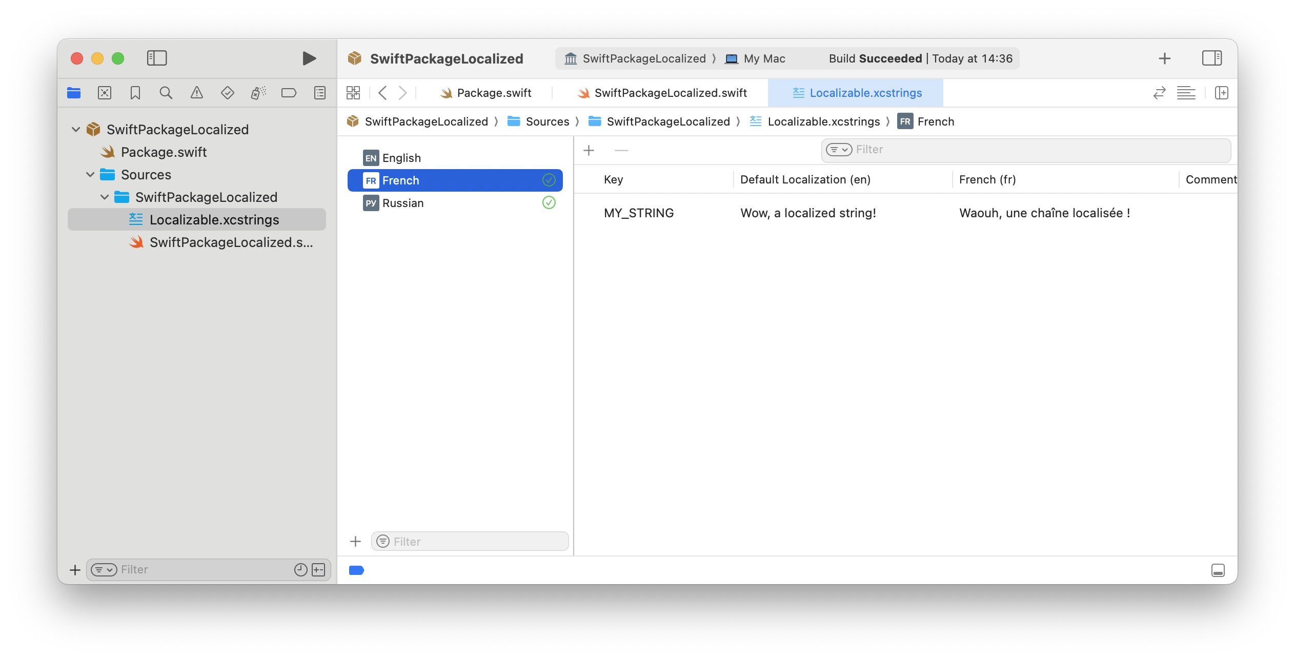Toggle recently modified files filter
1295x660 pixels.
[301, 570]
